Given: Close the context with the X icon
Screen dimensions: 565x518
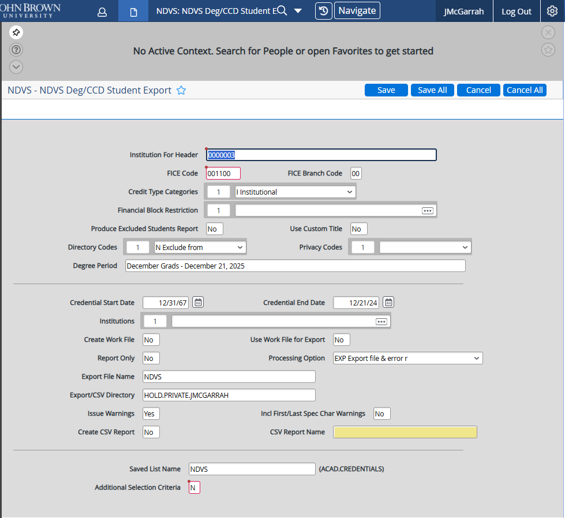Looking at the screenshot, I should (x=548, y=32).
